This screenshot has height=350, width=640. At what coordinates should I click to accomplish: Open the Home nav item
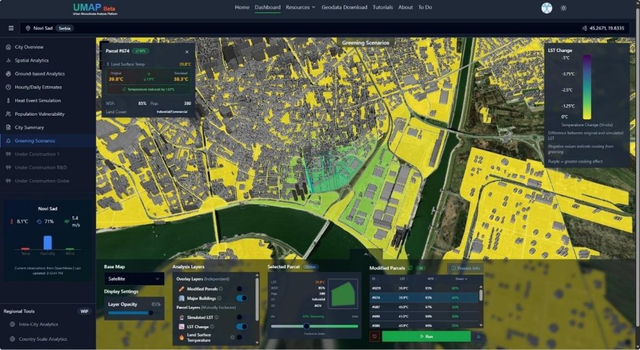[242, 7]
